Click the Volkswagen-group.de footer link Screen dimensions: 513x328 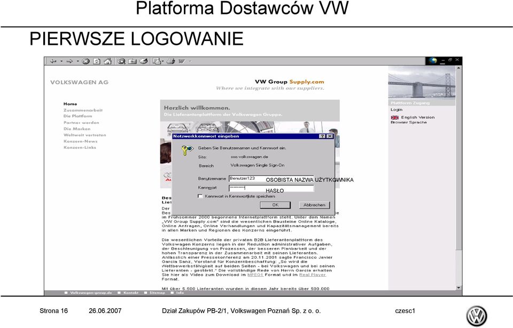(x=91, y=293)
